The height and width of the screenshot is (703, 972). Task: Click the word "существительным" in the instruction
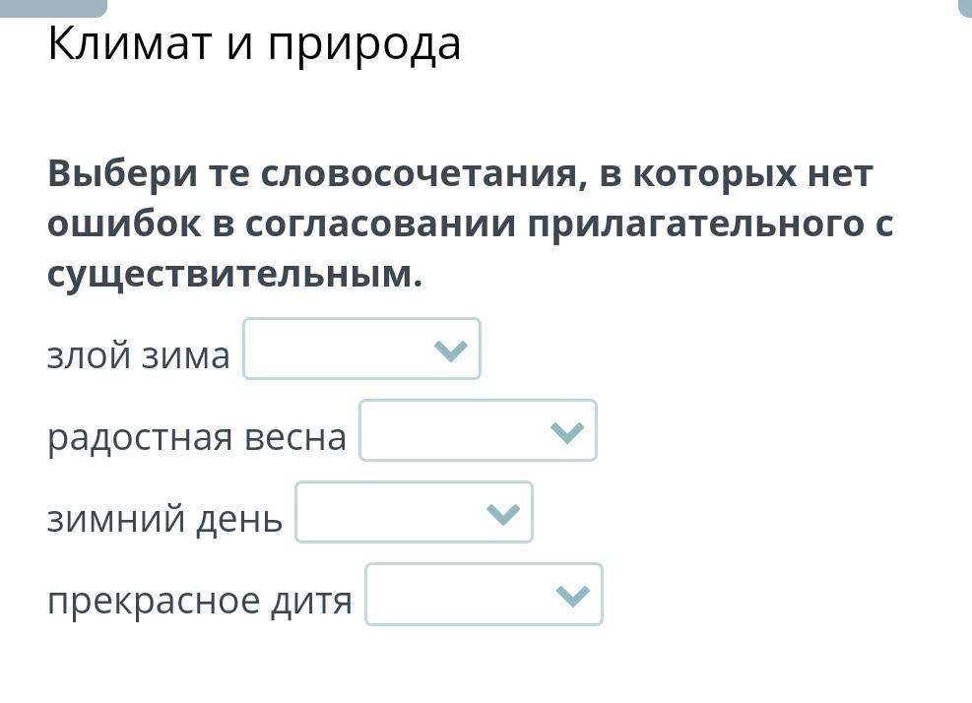(227, 275)
